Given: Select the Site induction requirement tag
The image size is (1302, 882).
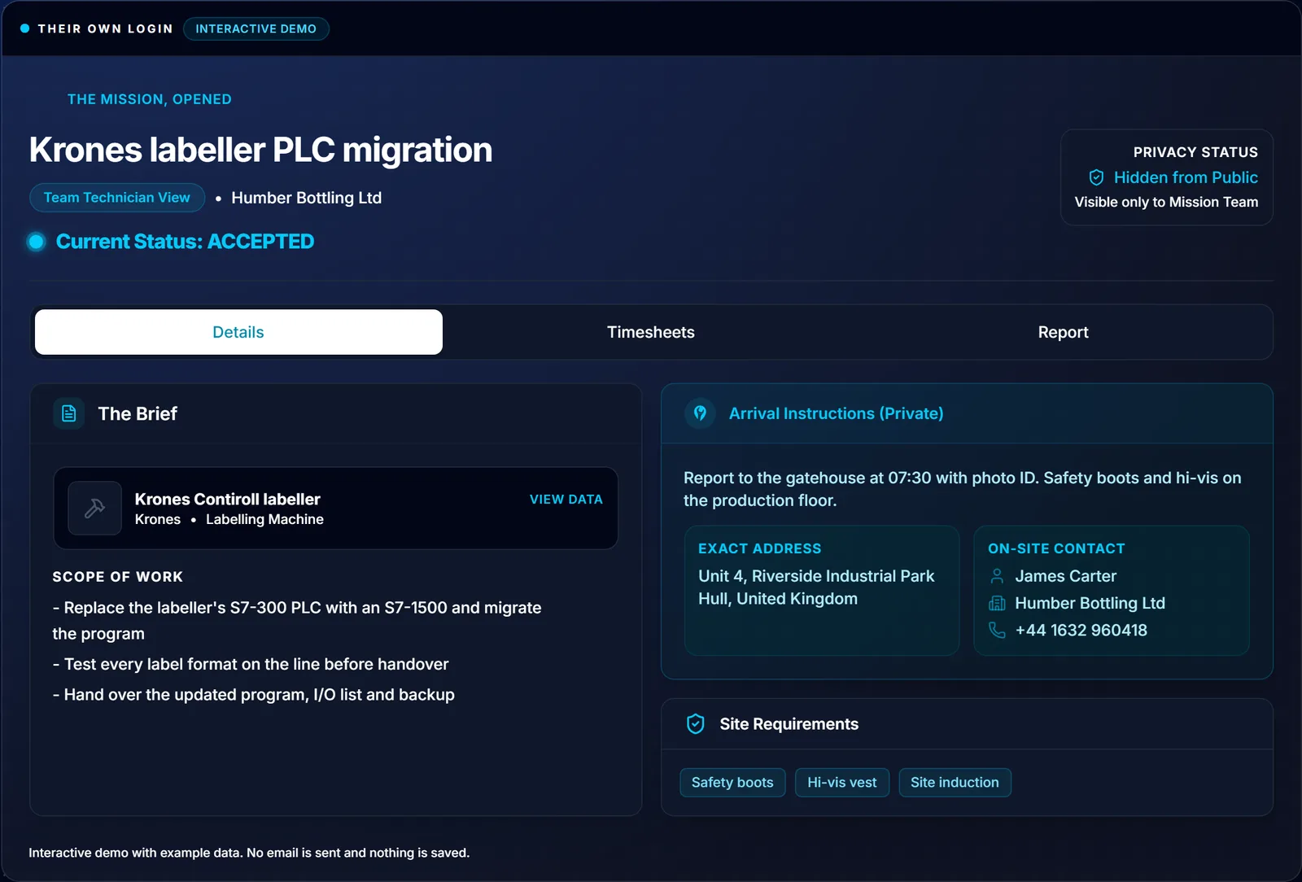Looking at the screenshot, I should point(955,783).
